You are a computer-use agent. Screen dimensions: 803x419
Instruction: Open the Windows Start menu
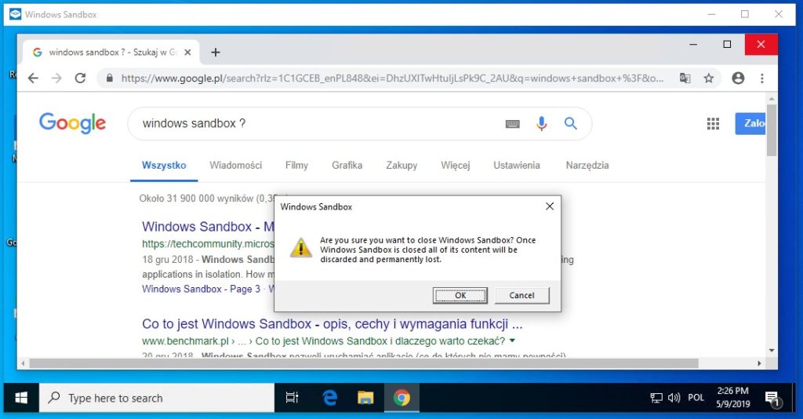21,398
